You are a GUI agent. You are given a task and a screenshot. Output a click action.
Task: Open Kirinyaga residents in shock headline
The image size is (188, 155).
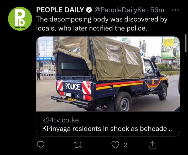pos(107,129)
